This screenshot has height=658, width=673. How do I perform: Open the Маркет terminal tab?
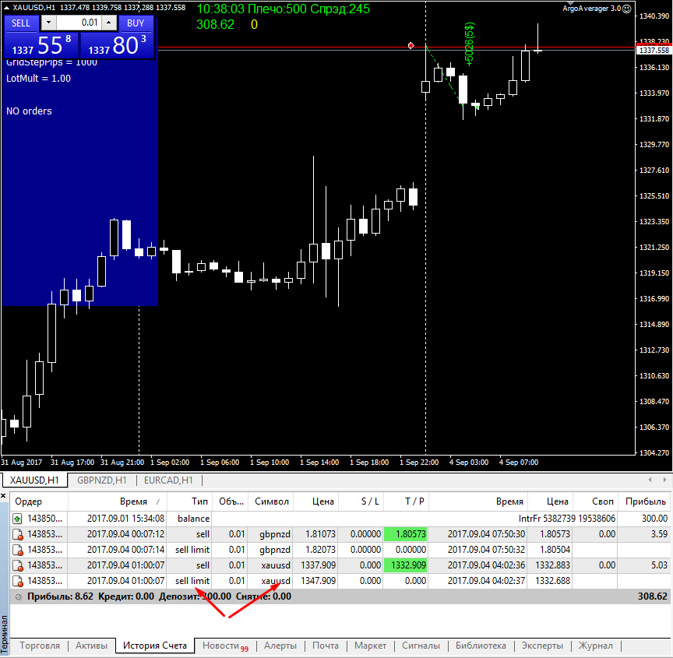[x=371, y=646]
